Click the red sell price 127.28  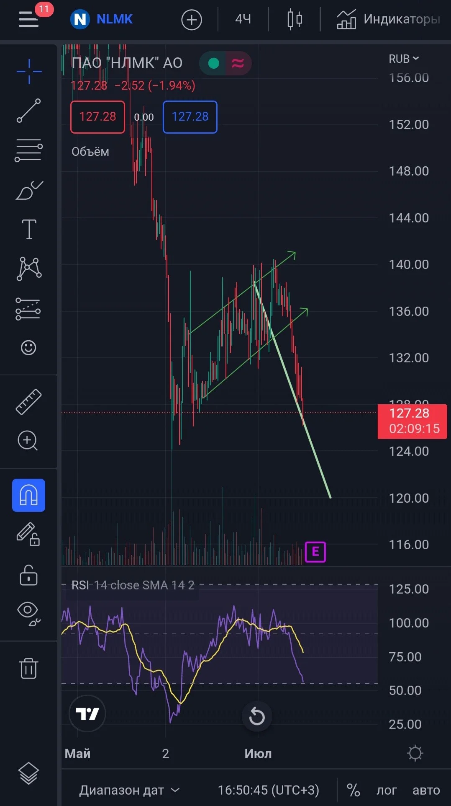point(97,117)
